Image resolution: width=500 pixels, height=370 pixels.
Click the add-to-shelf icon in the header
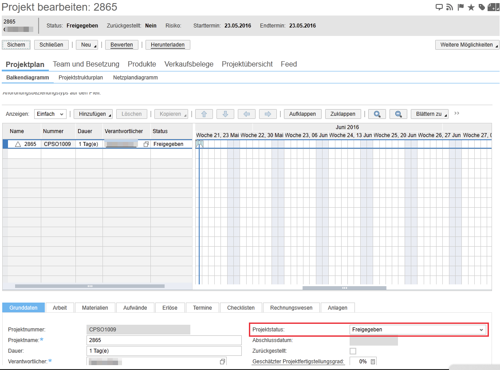tap(493, 8)
